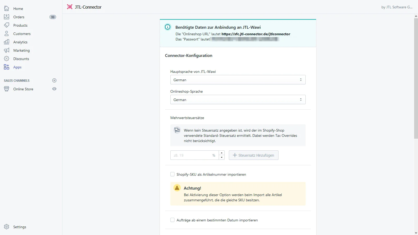View Online Store via eye icon
This screenshot has width=418, height=235.
(x=54, y=89)
